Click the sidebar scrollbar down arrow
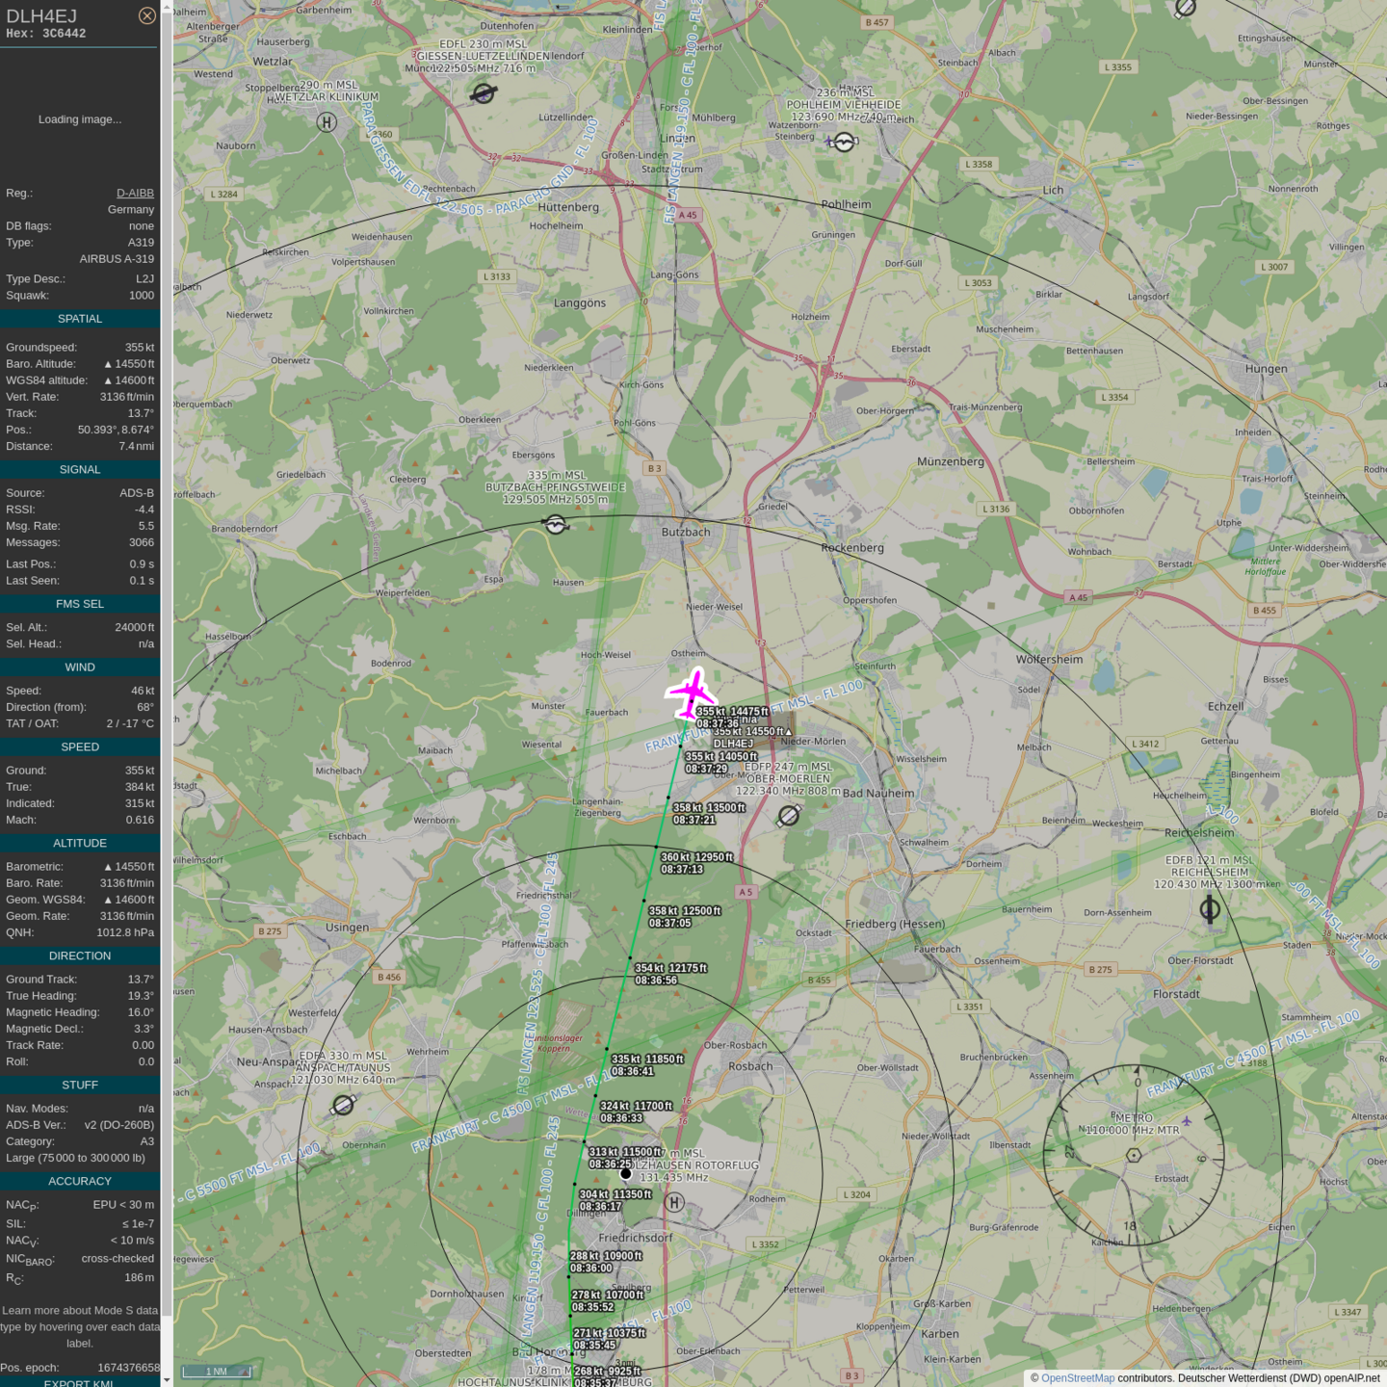Image resolution: width=1387 pixels, height=1387 pixels. point(167,1379)
